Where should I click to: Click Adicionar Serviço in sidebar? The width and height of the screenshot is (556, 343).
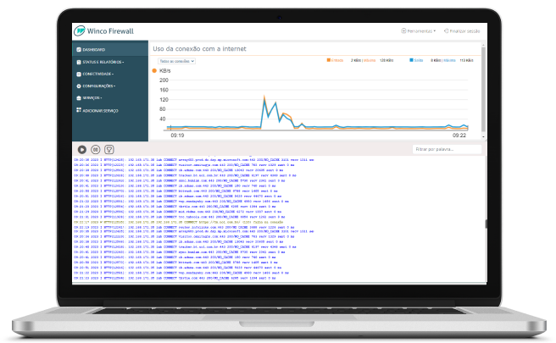point(103,110)
